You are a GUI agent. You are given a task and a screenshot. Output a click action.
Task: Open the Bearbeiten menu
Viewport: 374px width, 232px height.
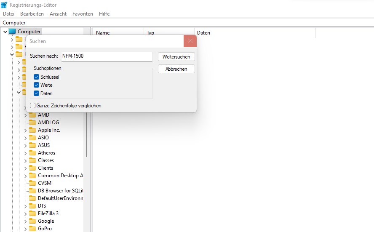click(x=32, y=14)
